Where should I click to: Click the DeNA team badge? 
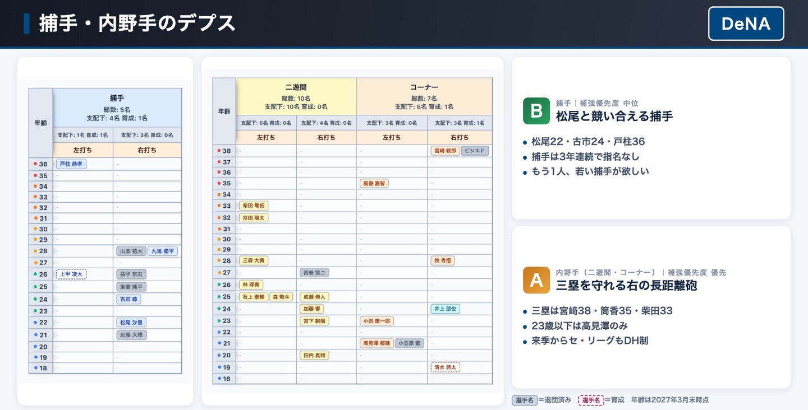point(746,24)
